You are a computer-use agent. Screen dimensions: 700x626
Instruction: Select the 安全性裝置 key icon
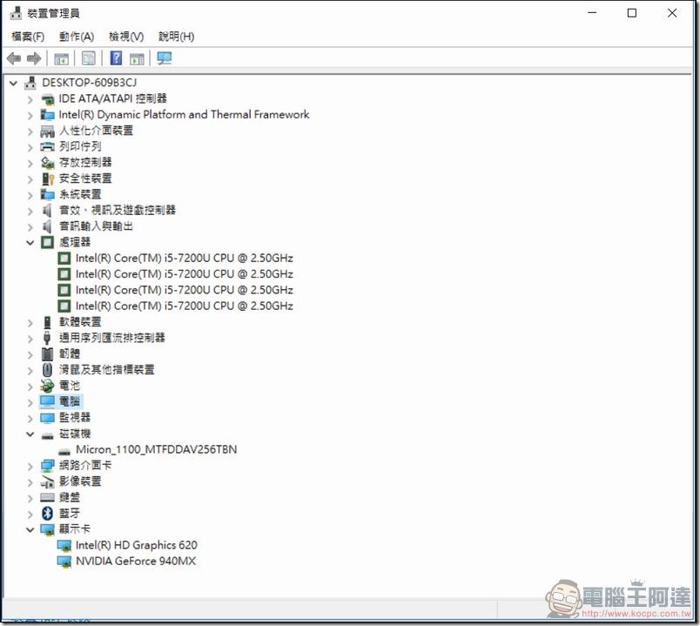coord(47,178)
